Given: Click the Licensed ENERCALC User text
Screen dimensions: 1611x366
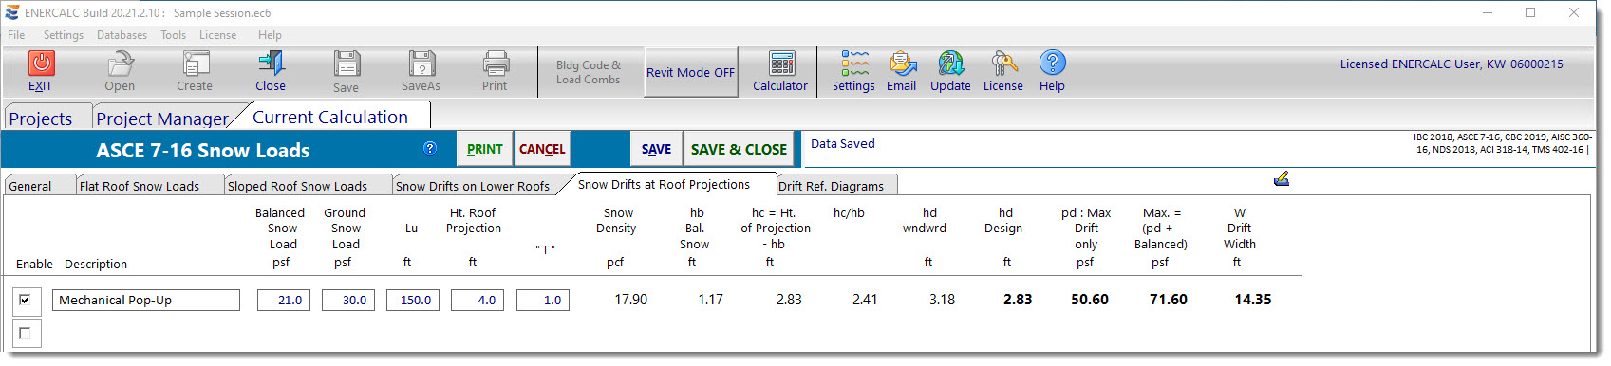Looking at the screenshot, I should click(1452, 64).
